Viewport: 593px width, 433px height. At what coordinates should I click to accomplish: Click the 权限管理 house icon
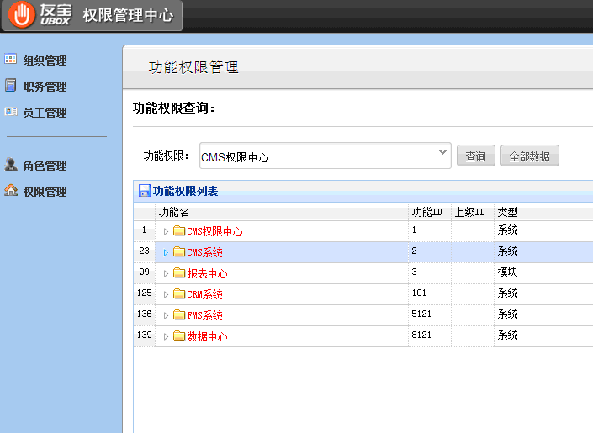[11, 190]
